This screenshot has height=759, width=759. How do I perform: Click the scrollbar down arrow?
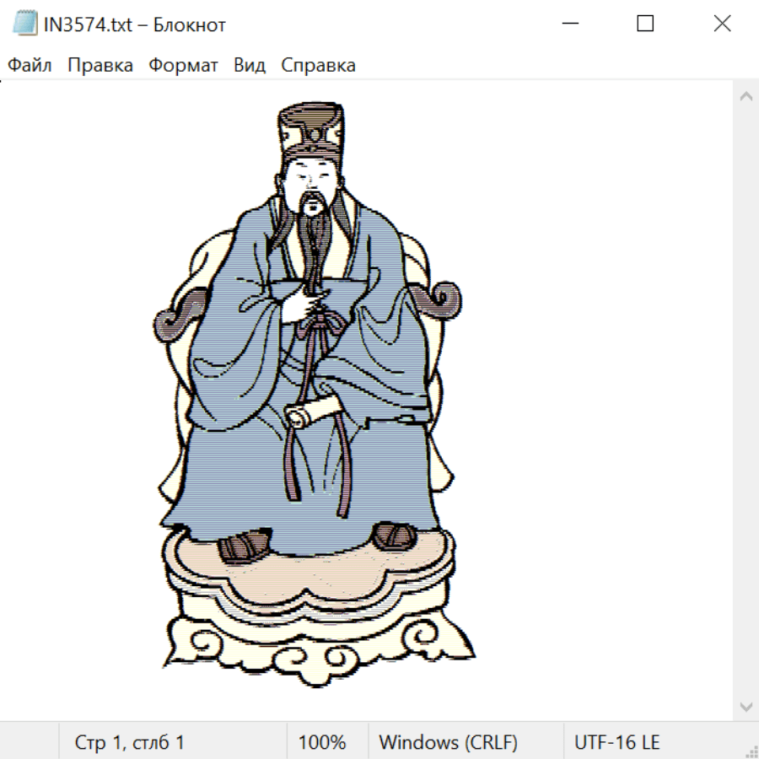coord(746,706)
